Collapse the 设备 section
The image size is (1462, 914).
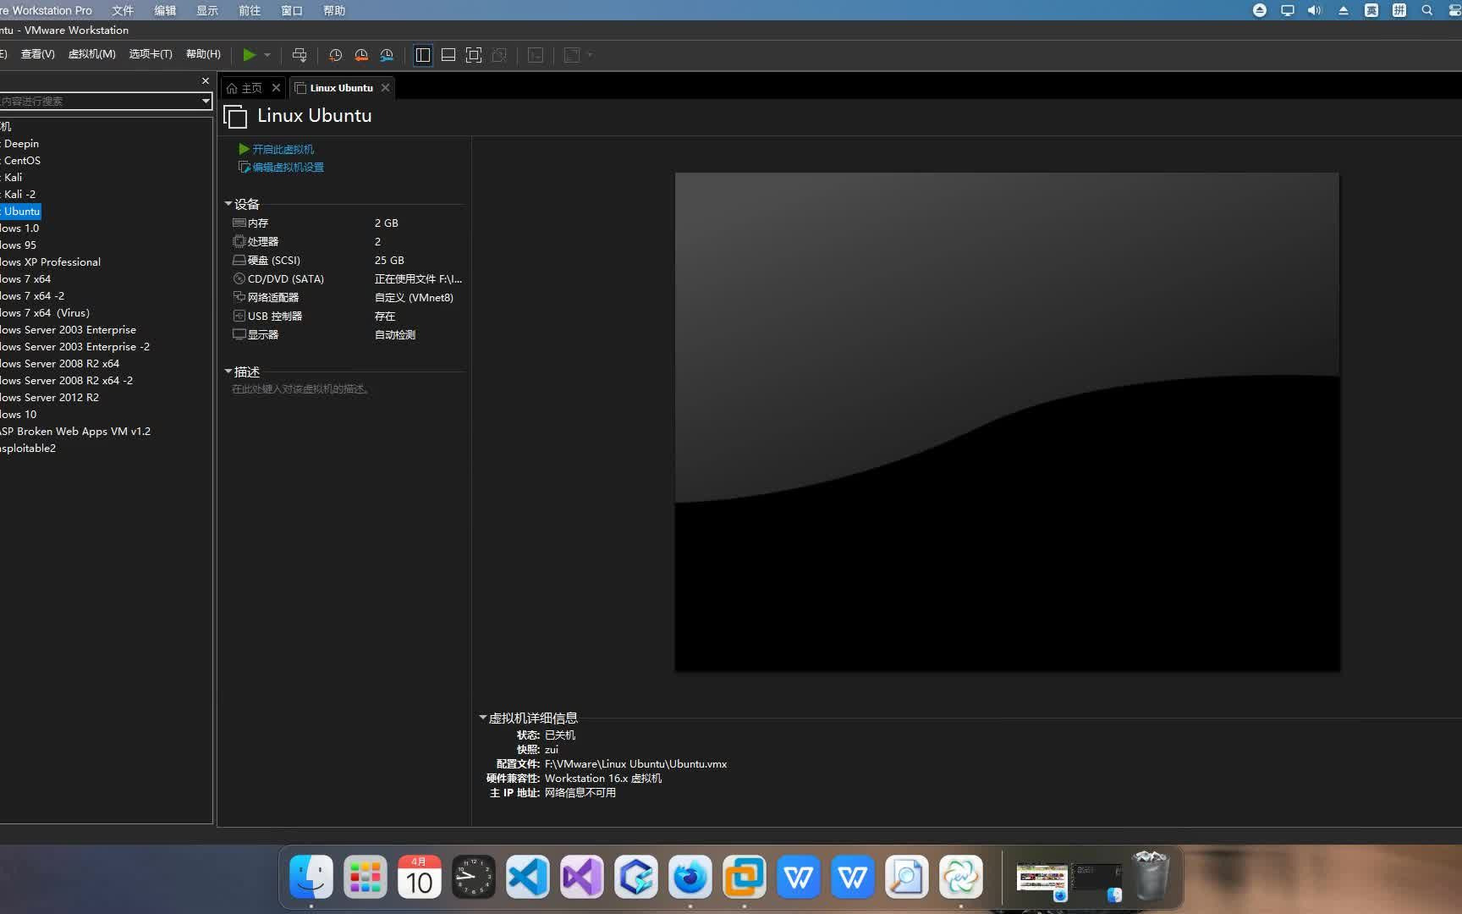[228, 204]
